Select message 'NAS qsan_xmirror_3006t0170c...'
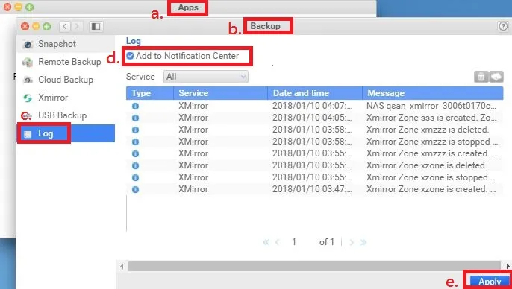Screen dimensions: 512x289 [431, 106]
